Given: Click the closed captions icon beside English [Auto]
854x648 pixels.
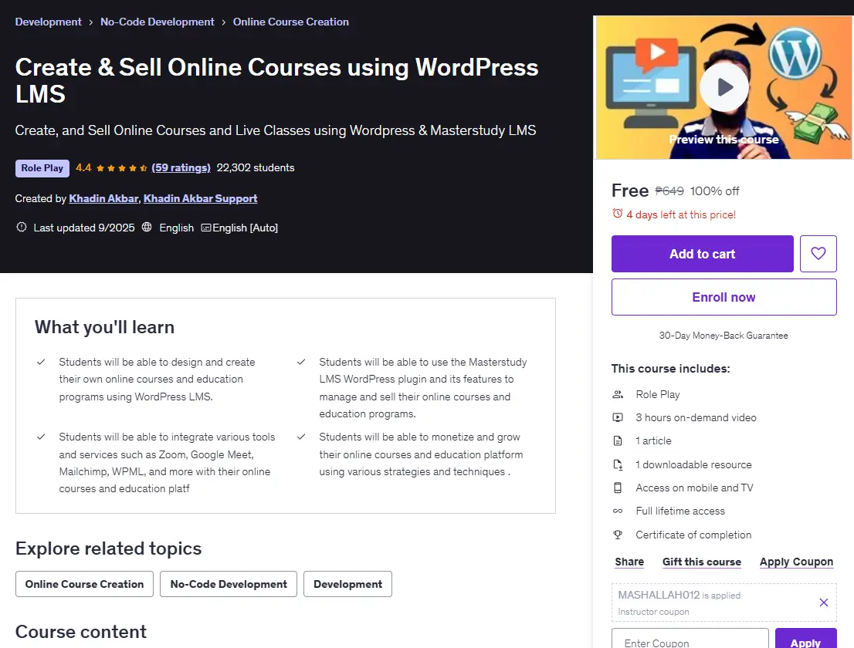Looking at the screenshot, I should (206, 228).
